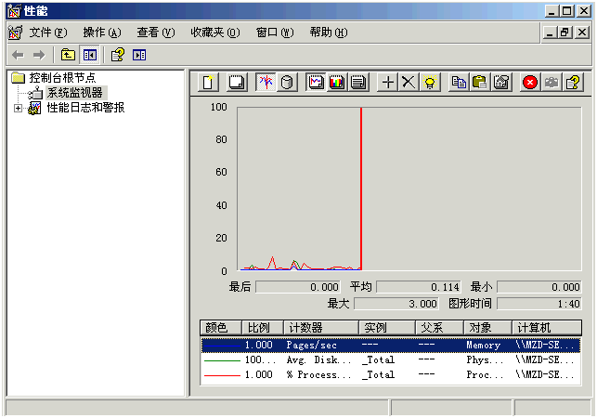Click the red color line of % Process

point(222,375)
